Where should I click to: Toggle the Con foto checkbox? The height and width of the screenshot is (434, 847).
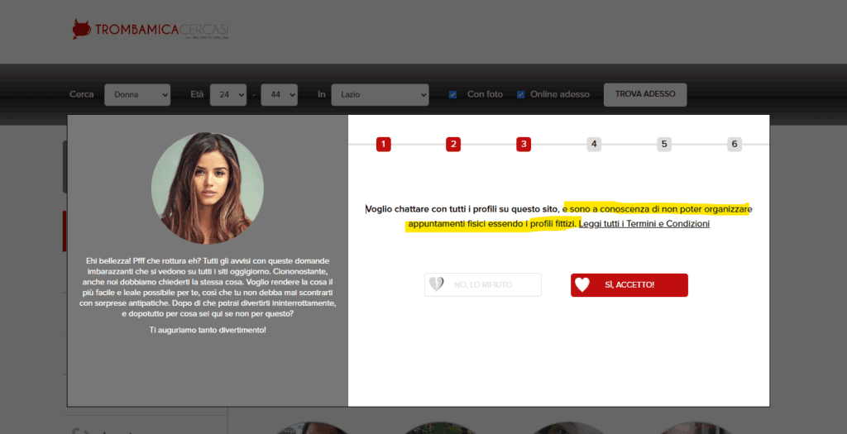tap(452, 94)
